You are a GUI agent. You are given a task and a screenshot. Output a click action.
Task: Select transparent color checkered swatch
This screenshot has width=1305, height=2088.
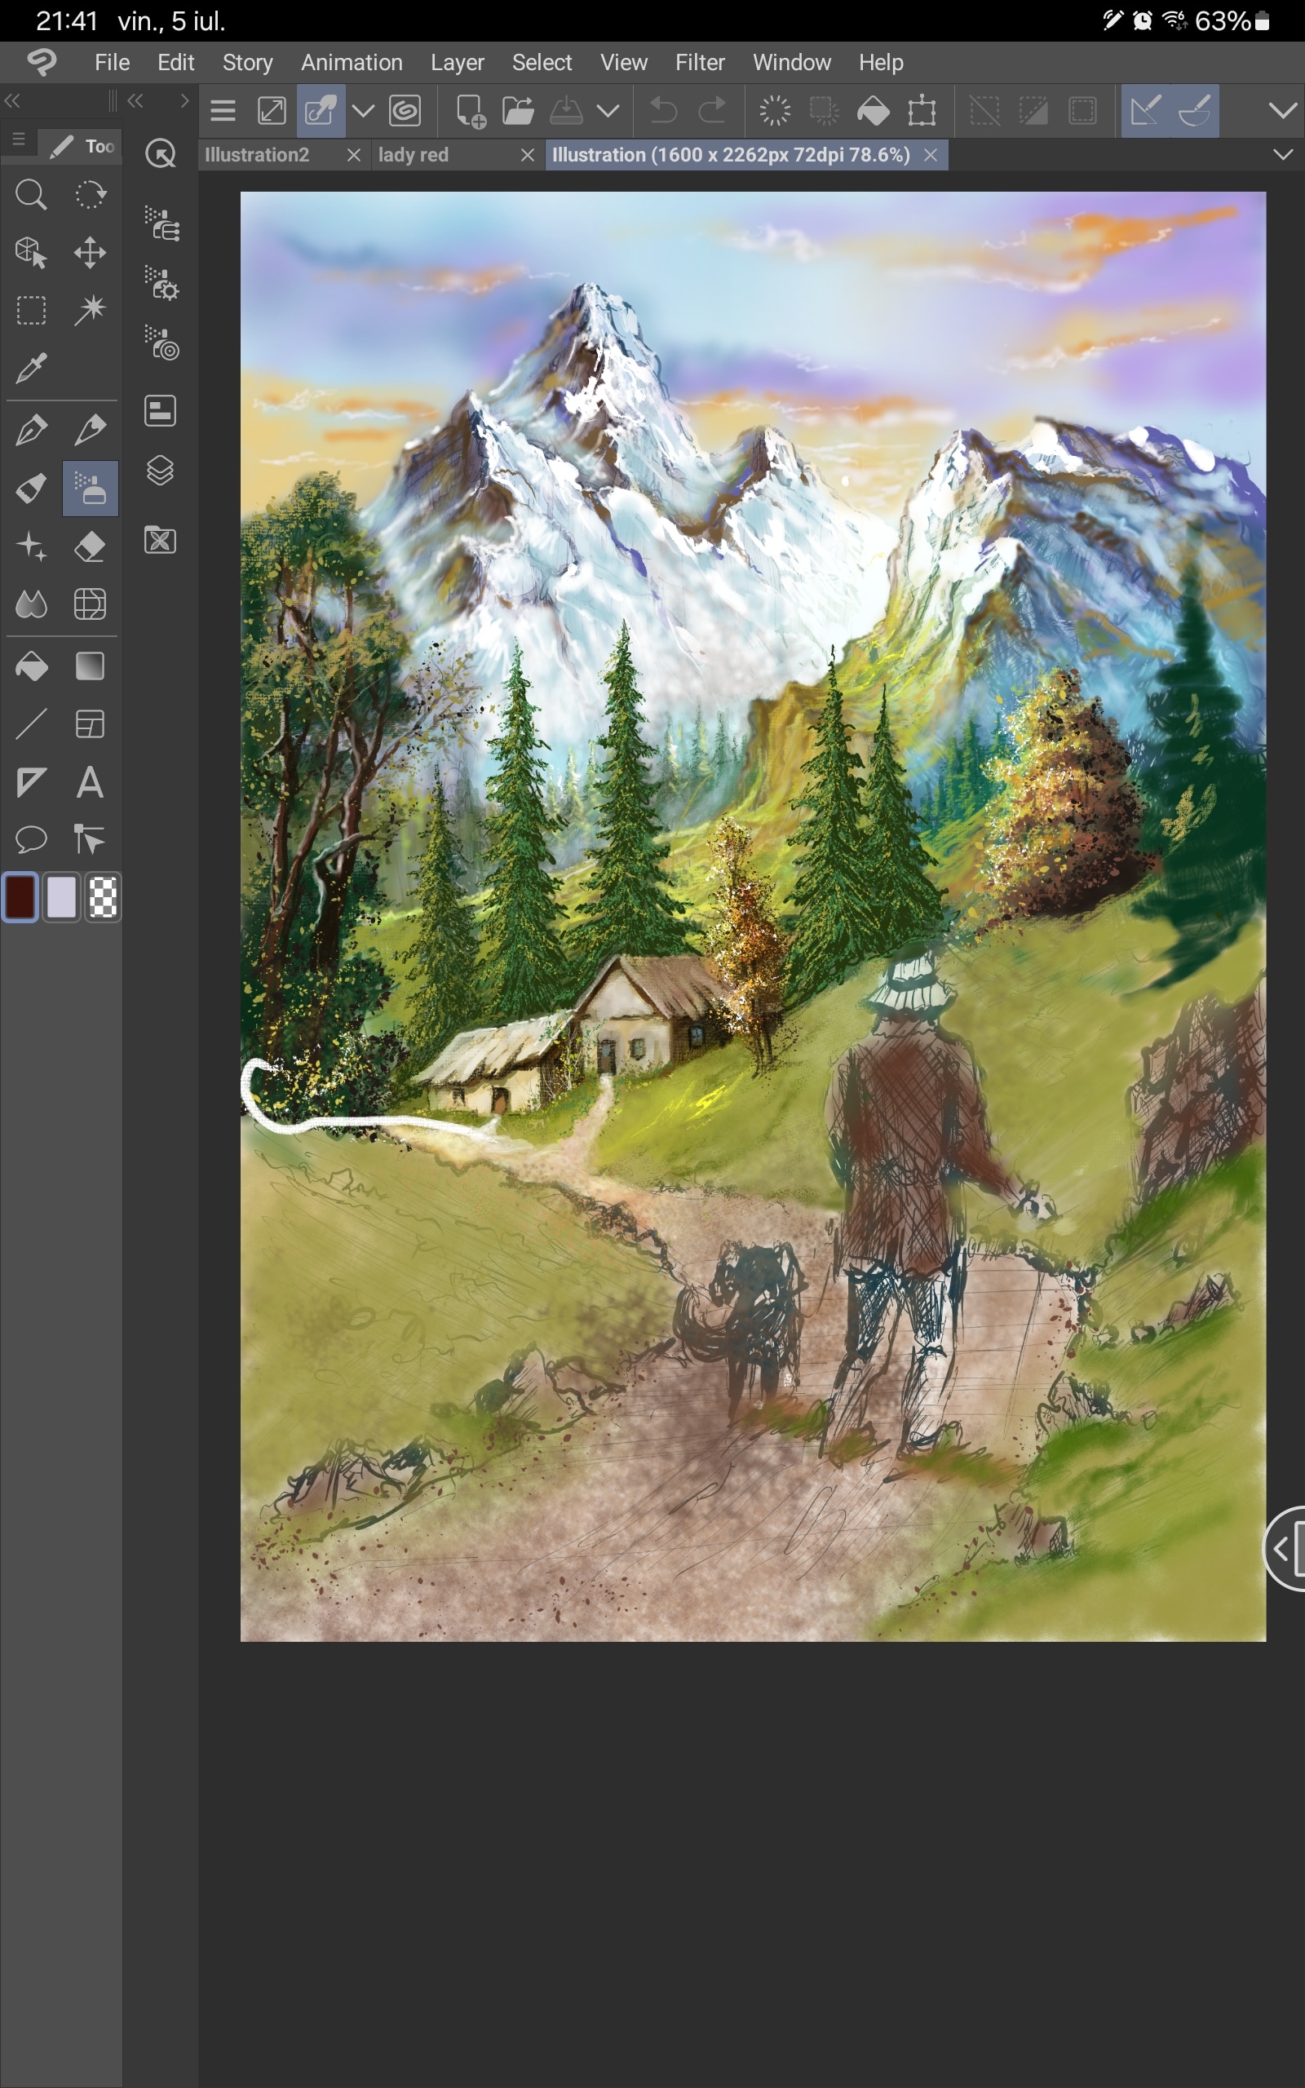pos(104,898)
